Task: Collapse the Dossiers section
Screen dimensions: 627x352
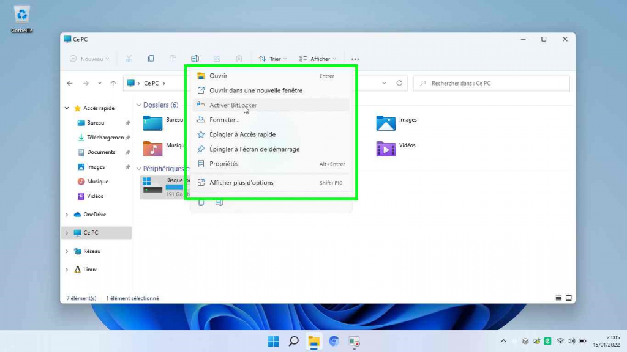Action: click(139, 105)
